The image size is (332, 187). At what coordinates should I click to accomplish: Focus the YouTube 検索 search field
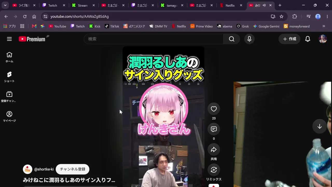pos(154,39)
